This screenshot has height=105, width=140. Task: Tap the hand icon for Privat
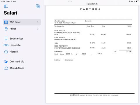[x=6, y=29]
